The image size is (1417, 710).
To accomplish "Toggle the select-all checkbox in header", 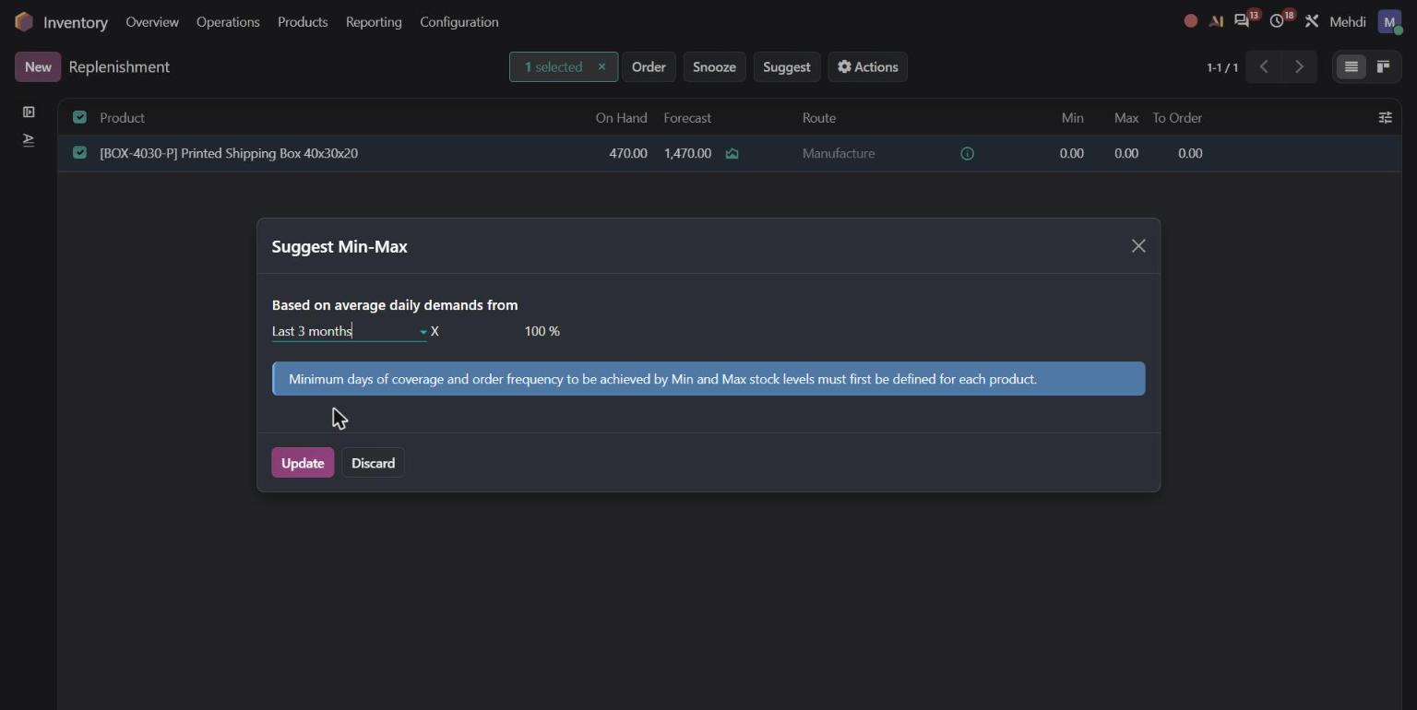I will [79, 117].
